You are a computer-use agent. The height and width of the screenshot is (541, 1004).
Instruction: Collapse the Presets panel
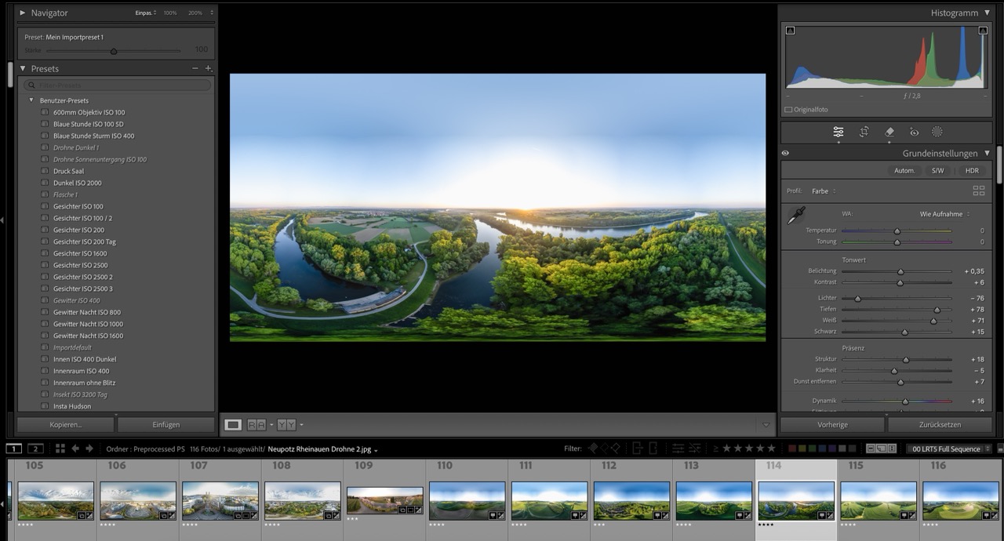pos(23,69)
